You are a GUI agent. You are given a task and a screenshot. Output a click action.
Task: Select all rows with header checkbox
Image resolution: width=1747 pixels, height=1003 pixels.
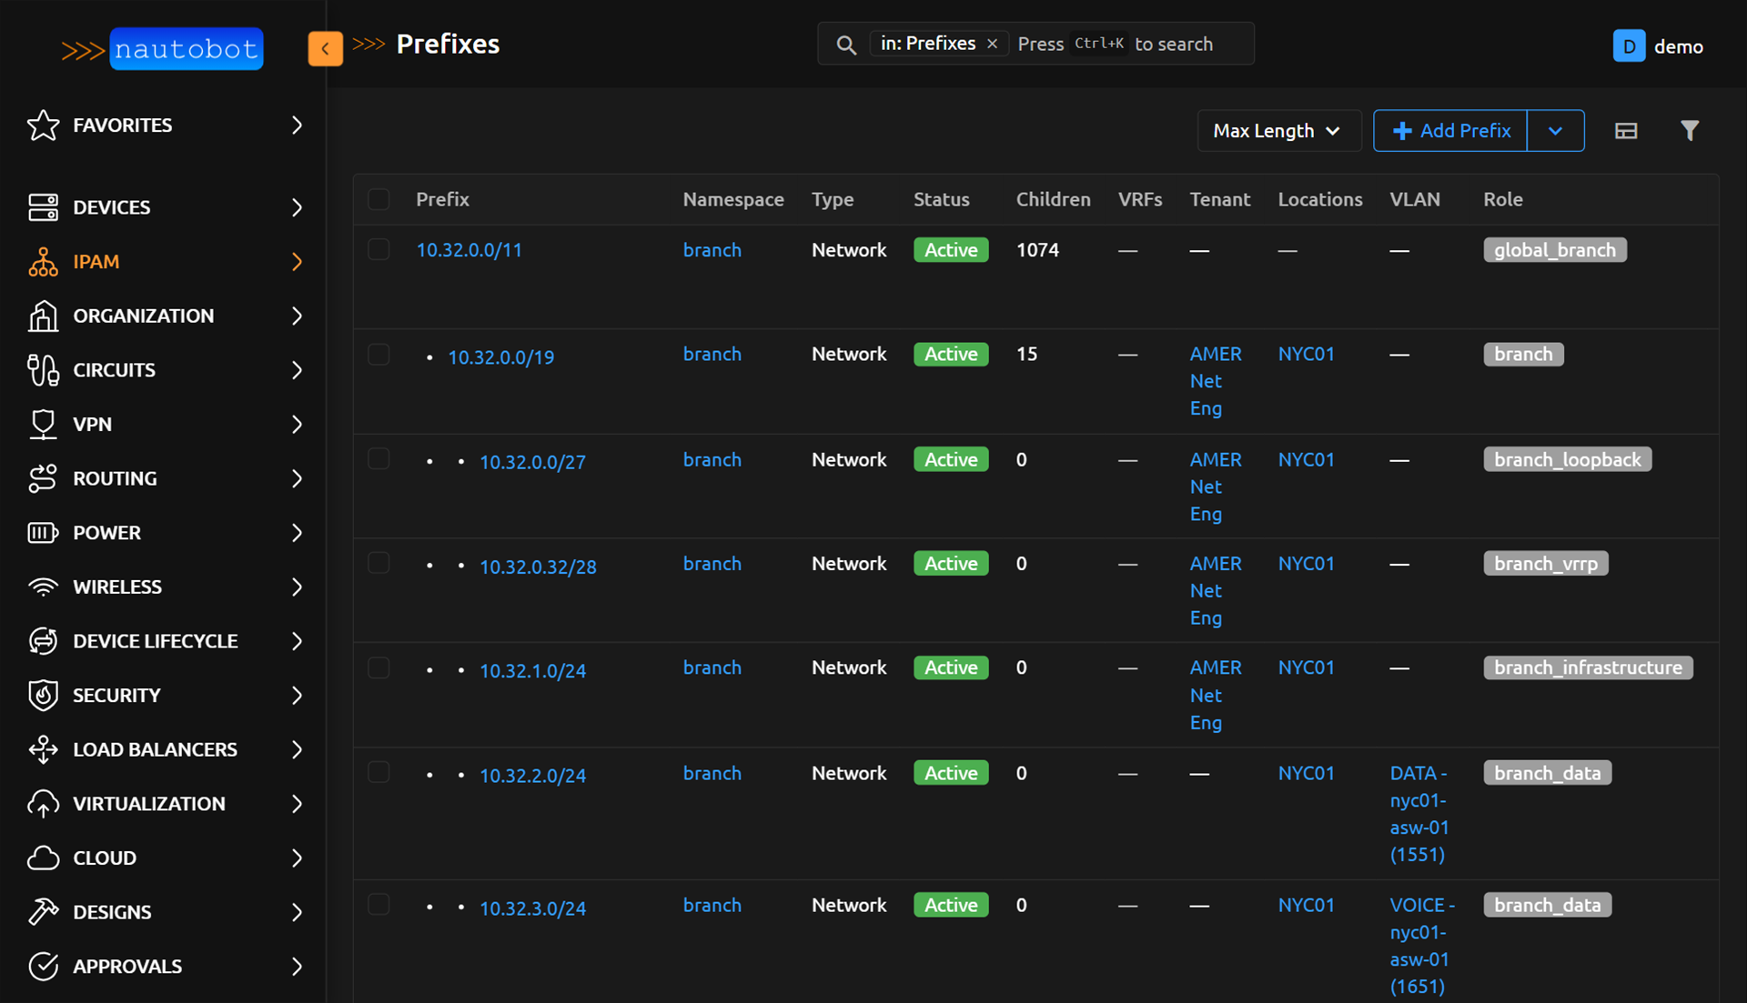[379, 199]
